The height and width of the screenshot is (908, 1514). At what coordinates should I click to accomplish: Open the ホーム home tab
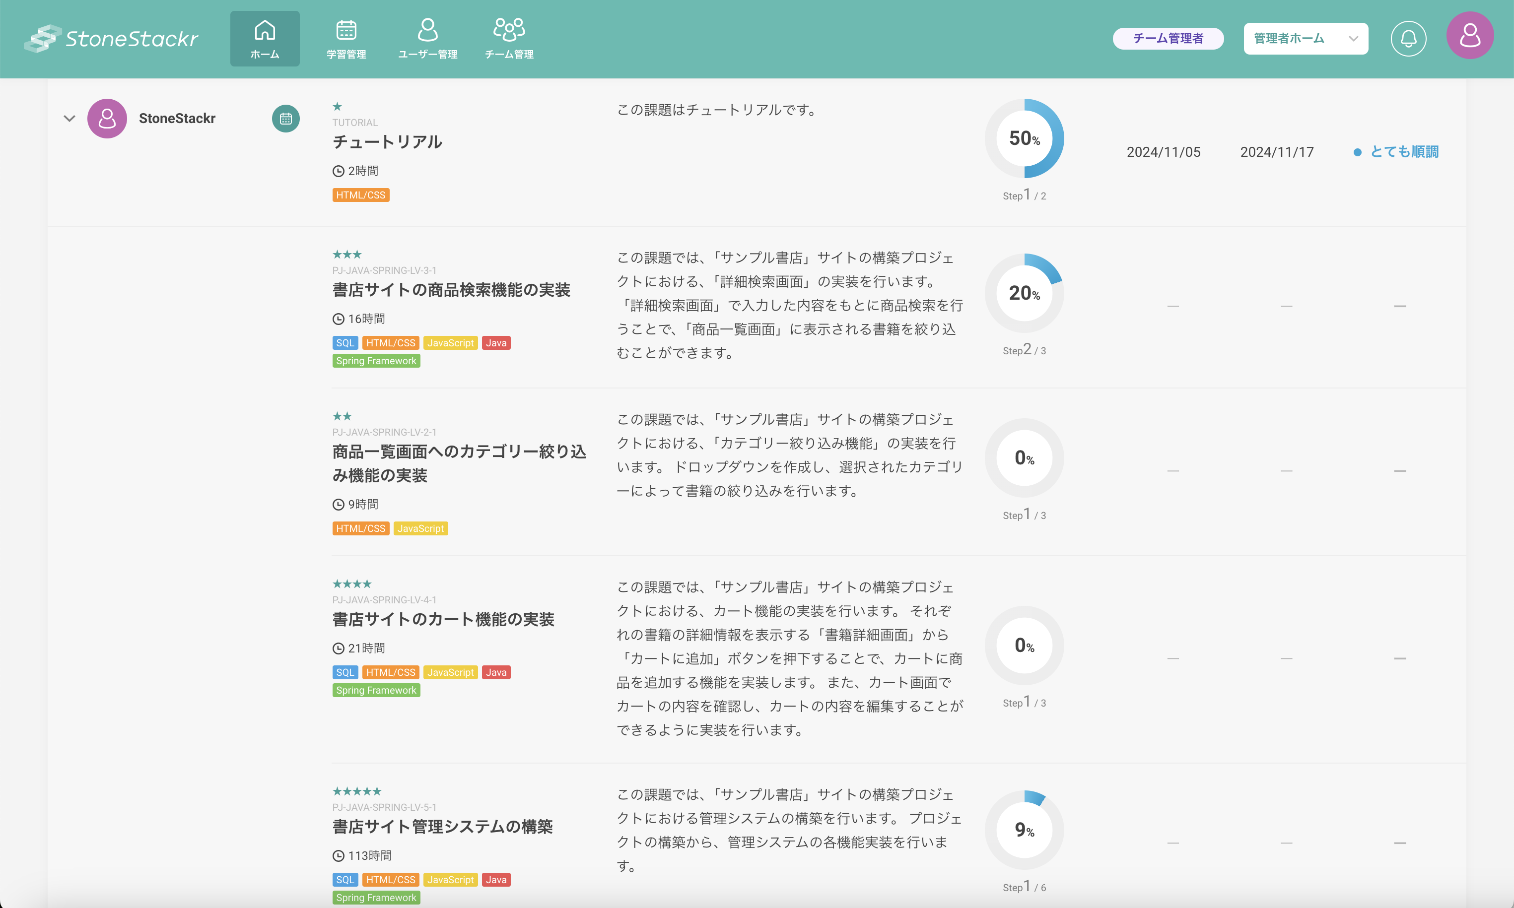point(265,39)
